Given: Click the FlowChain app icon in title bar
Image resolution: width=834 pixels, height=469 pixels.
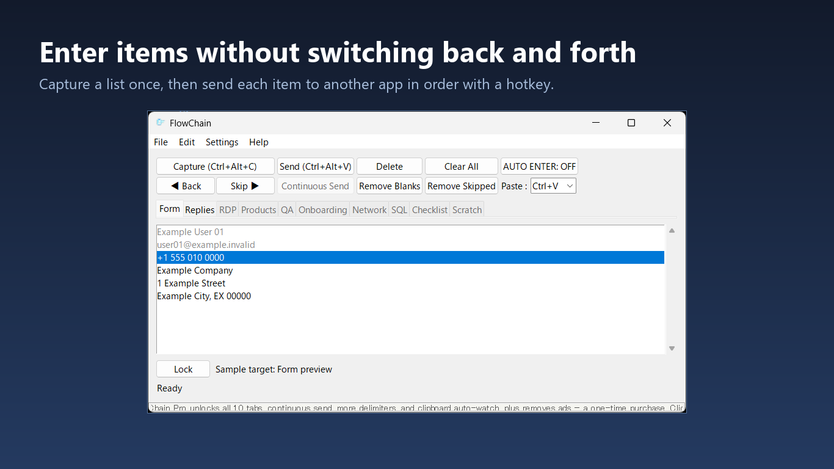Looking at the screenshot, I should click(160, 123).
